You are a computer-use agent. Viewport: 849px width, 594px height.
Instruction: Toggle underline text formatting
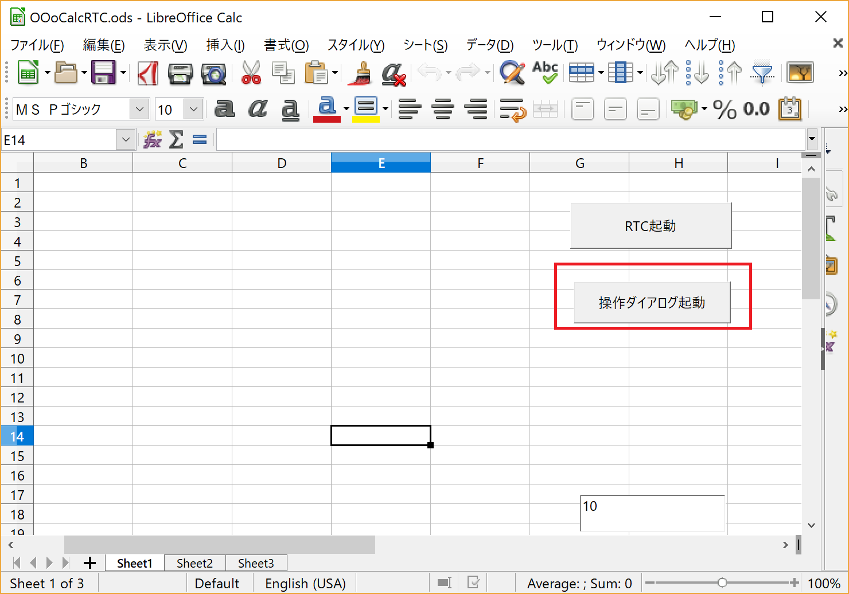[x=291, y=109]
